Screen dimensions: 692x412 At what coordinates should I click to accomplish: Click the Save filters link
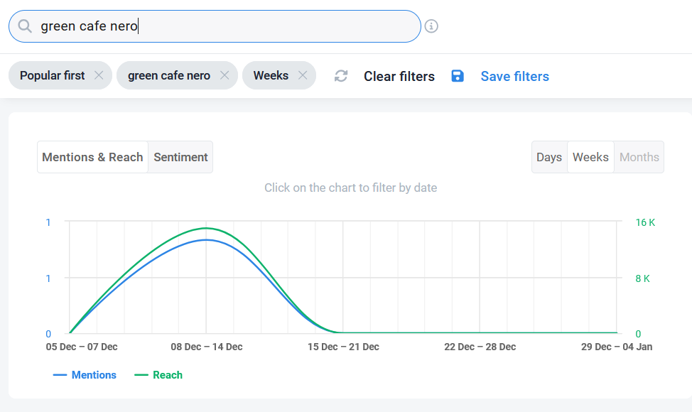pyautogui.click(x=514, y=76)
